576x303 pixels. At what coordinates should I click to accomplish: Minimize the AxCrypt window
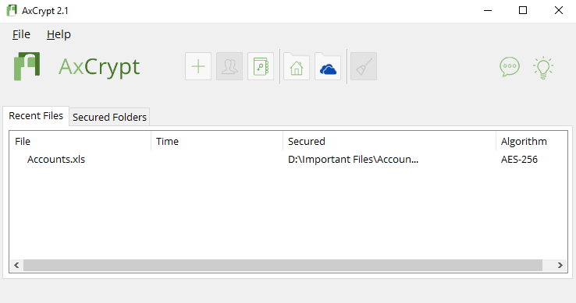[488, 10]
